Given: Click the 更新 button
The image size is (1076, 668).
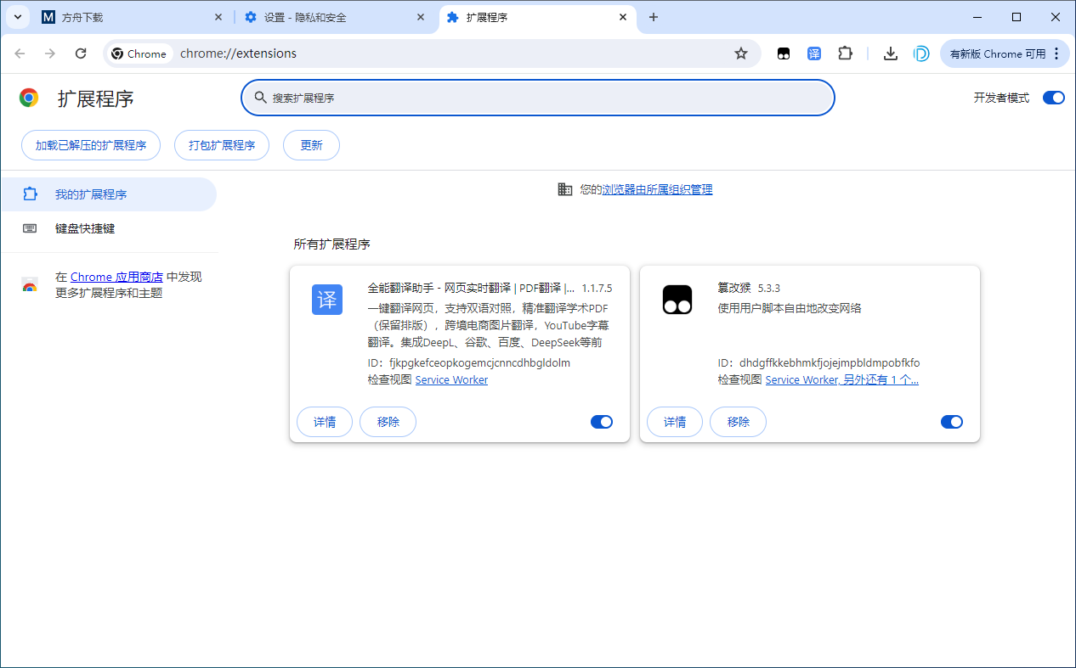Looking at the screenshot, I should [x=311, y=145].
